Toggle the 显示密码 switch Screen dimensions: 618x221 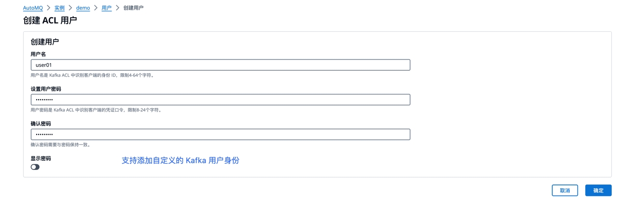[35, 167]
